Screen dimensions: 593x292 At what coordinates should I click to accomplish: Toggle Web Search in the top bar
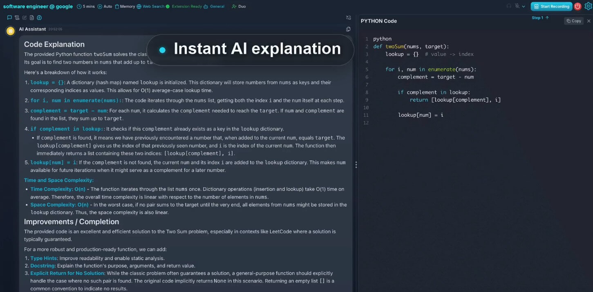click(x=150, y=7)
